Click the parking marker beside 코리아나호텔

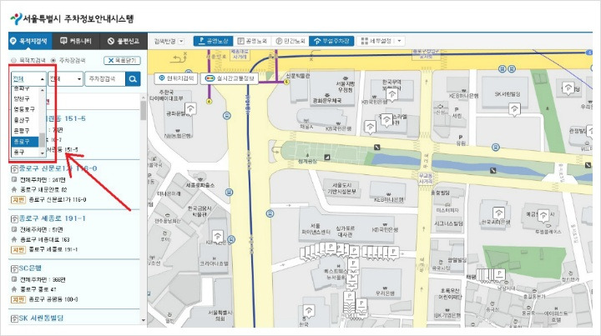click(218, 237)
